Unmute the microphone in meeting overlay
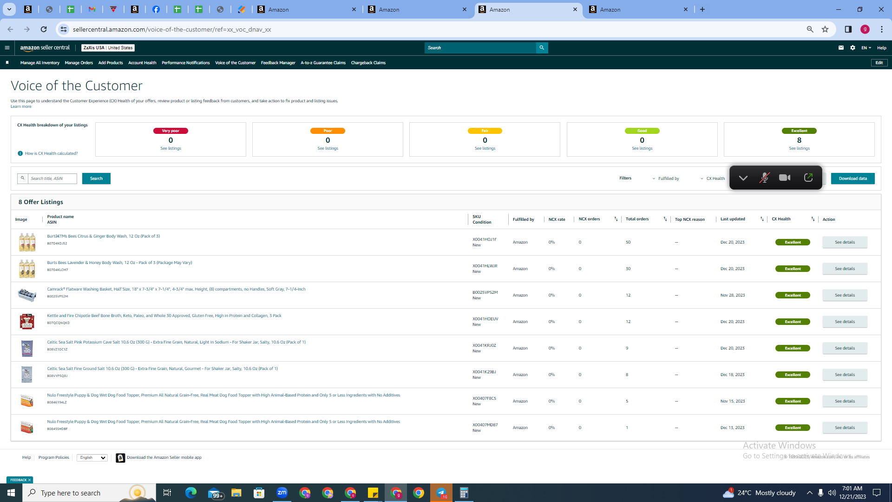Image resolution: width=892 pixels, height=502 pixels. point(764,178)
